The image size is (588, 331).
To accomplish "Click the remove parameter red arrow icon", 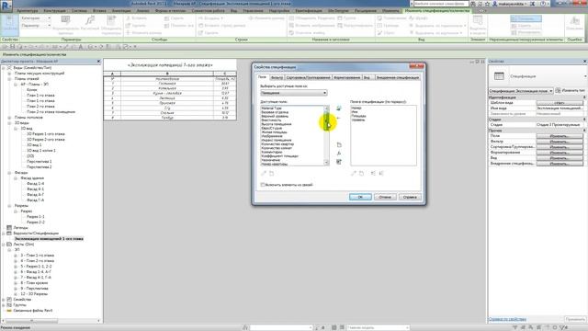I will (x=339, y=118).
